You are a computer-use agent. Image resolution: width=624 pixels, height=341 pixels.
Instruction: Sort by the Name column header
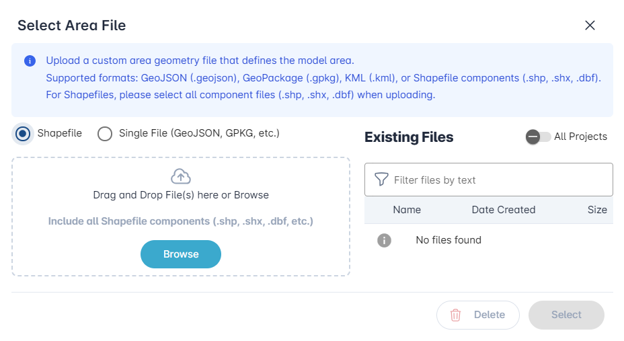(407, 210)
